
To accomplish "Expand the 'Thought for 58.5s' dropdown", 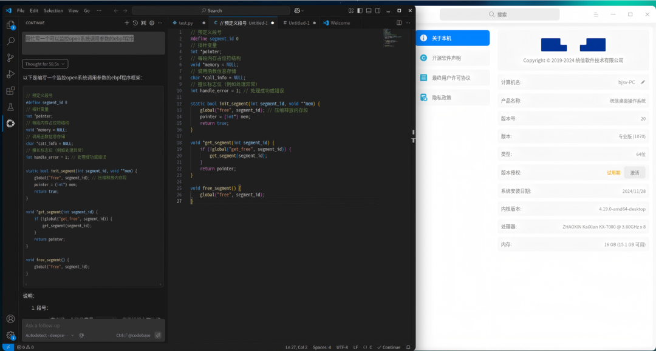I will pyautogui.click(x=45, y=64).
